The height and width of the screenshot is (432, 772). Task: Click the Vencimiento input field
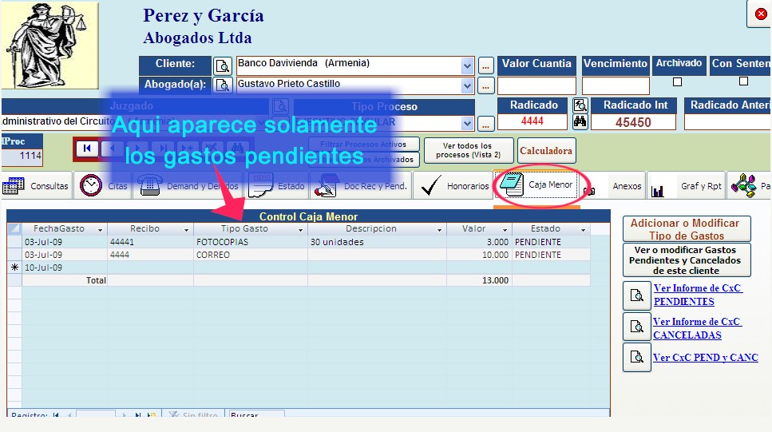(616, 85)
